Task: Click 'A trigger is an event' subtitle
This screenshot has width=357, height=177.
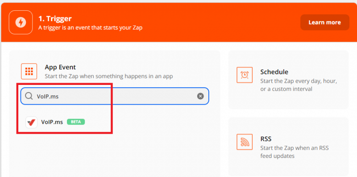Action: 91,28
